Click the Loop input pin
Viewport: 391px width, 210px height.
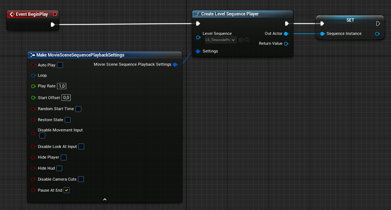pos(33,75)
